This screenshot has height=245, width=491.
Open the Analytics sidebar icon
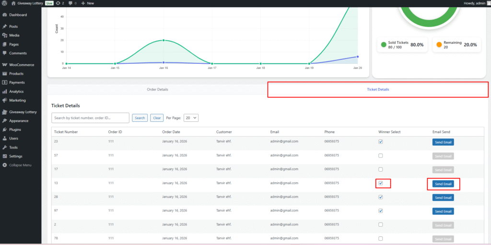pos(4,92)
